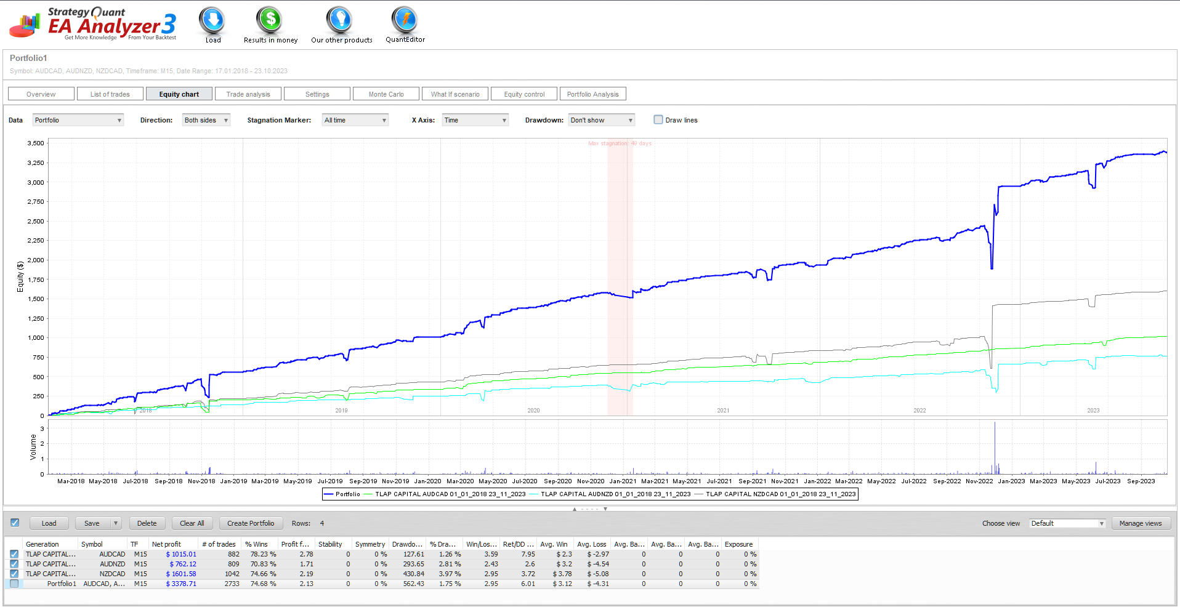Open the Portfolio Analysis tab
The height and width of the screenshot is (607, 1180).
pos(592,94)
